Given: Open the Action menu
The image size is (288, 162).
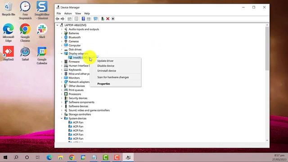Looking at the screenshot, I should coord(68,13).
